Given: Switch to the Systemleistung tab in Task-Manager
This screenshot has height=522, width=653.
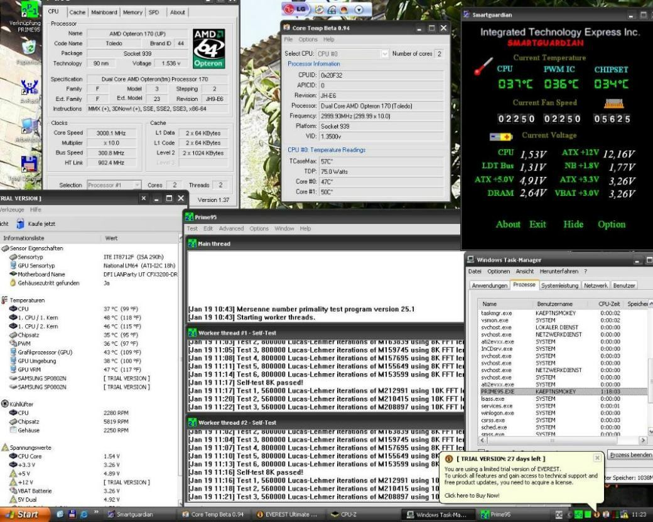Looking at the screenshot, I should pyautogui.click(x=559, y=285).
